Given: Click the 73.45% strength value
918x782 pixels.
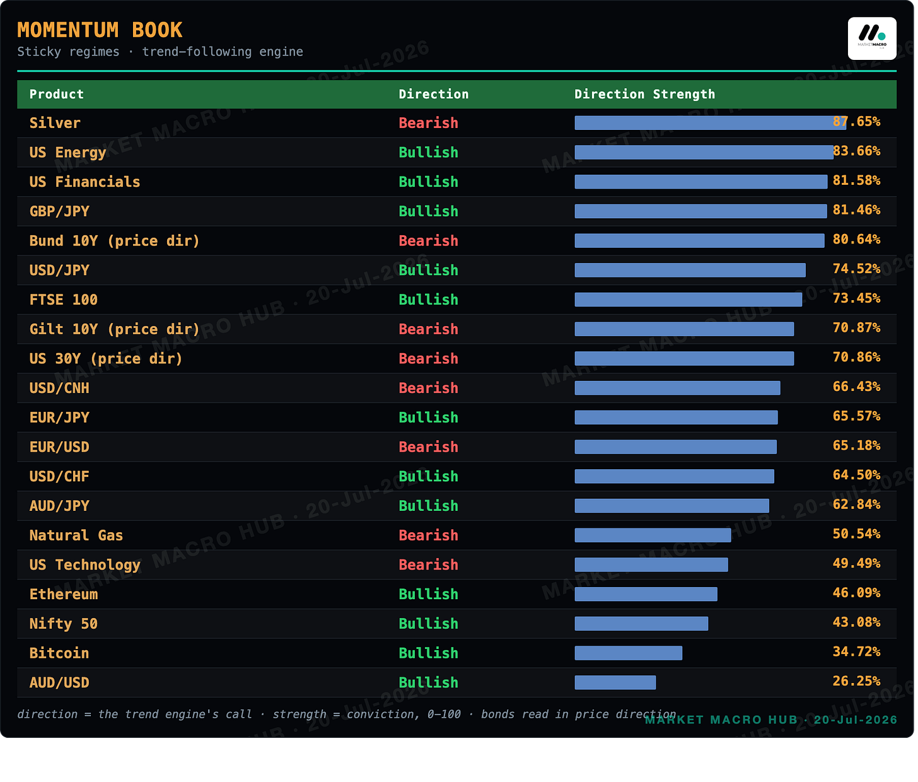Looking at the screenshot, I should [x=856, y=298].
